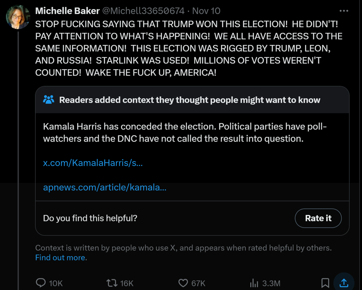Open the @Michell33650674 handle

point(143,11)
